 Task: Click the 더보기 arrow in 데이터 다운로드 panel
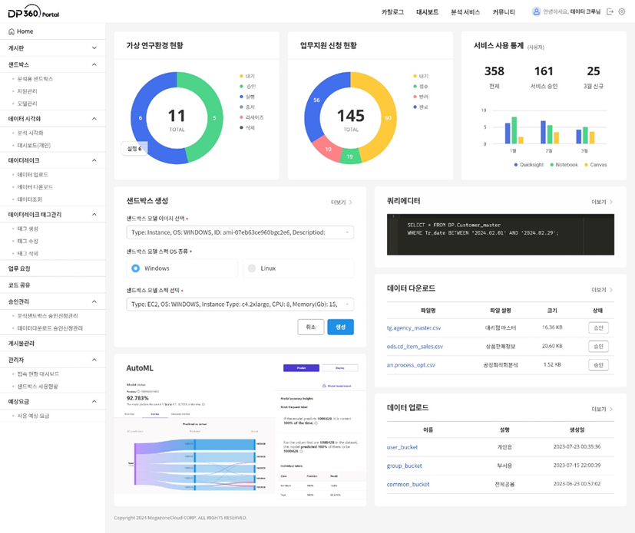(x=612, y=290)
